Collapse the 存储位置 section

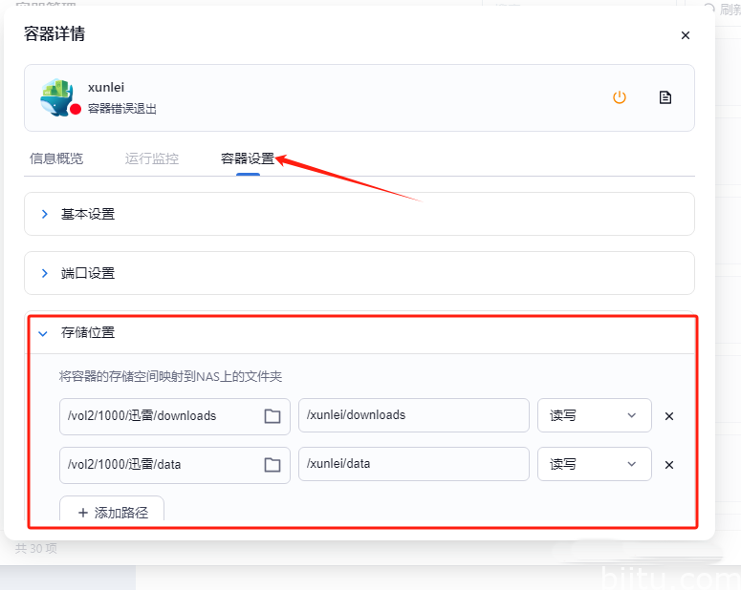pos(43,333)
